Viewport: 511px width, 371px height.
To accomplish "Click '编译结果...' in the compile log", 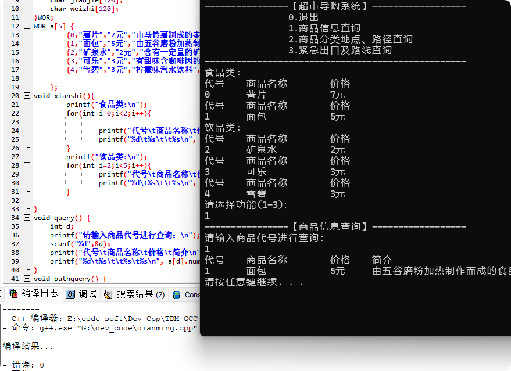I will click(28, 346).
